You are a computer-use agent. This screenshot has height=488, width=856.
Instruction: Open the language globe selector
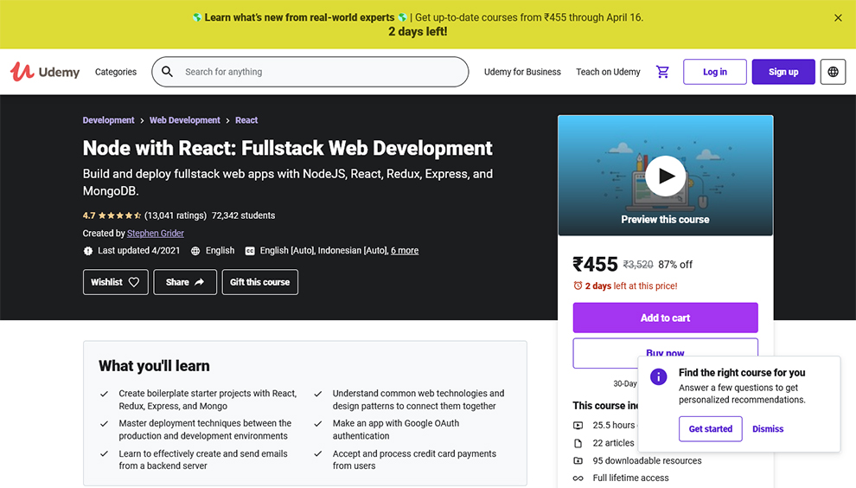tap(833, 72)
